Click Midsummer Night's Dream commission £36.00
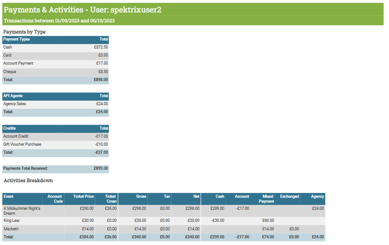389x245 pixels. 111,208
